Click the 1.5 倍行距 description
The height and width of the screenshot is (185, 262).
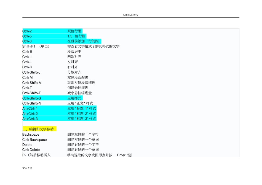tap(76, 36)
